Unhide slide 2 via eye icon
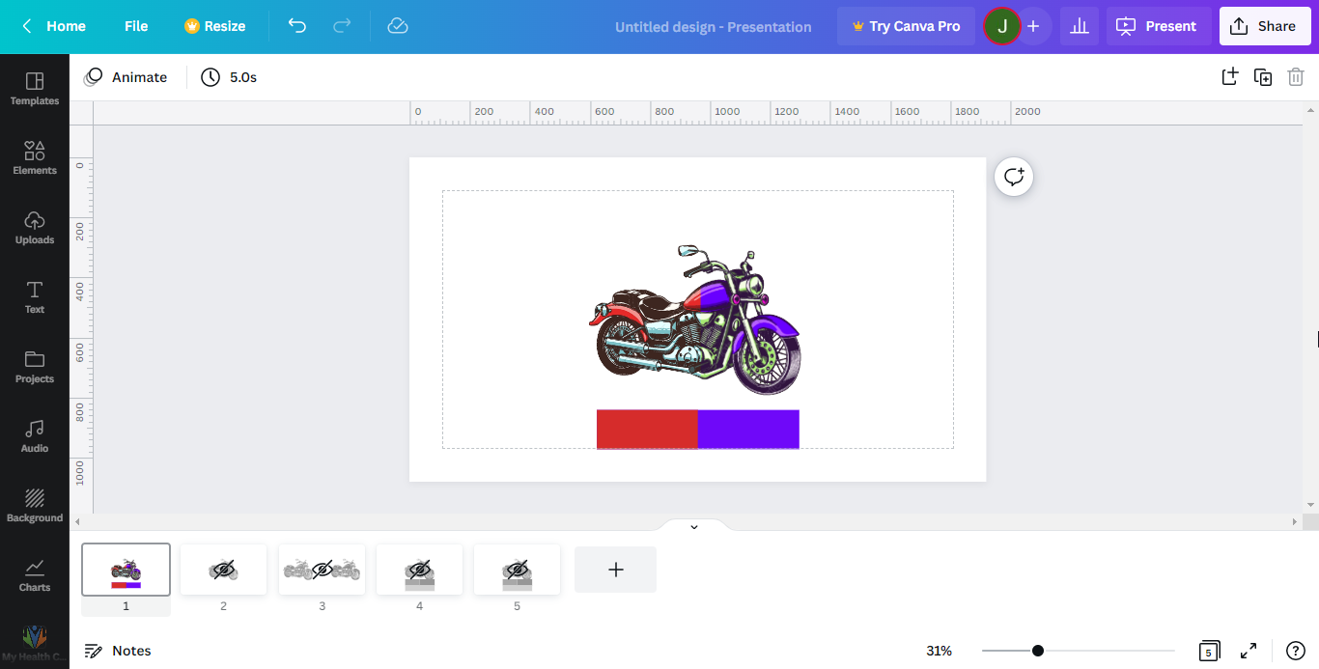This screenshot has height=669, width=1319. point(223,570)
